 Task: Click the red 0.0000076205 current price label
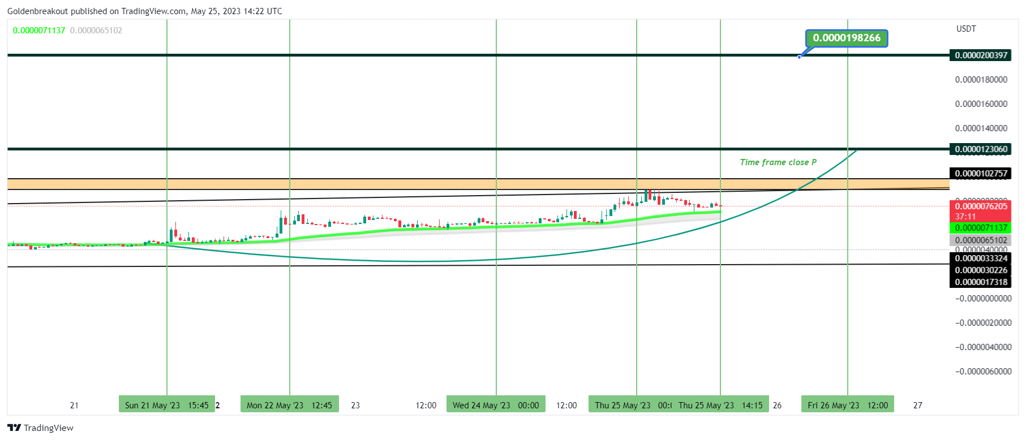(x=981, y=206)
